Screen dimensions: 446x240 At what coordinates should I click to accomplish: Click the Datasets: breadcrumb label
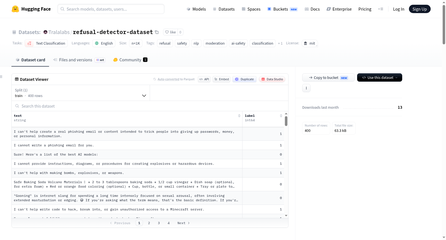[29, 32]
